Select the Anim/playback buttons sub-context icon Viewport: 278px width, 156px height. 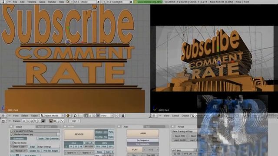tap(59, 121)
